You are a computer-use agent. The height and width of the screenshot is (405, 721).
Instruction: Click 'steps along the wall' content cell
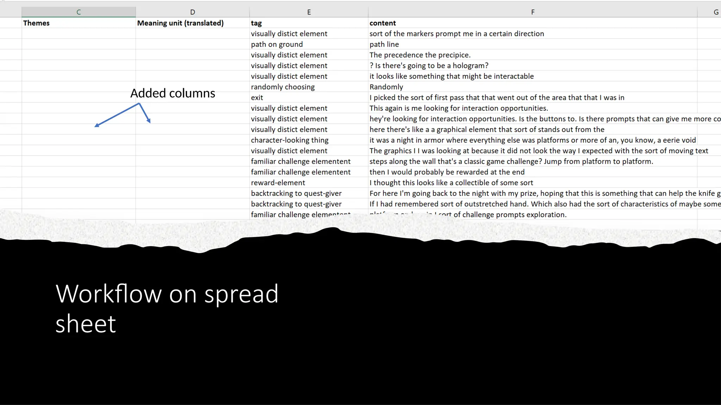[x=533, y=161]
